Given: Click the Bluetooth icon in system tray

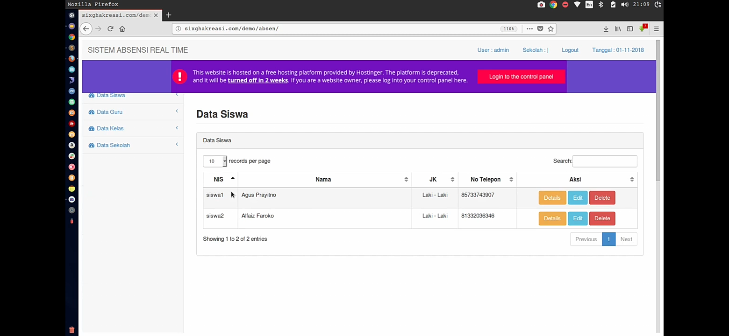Looking at the screenshot, I should [x=601, y=5].
